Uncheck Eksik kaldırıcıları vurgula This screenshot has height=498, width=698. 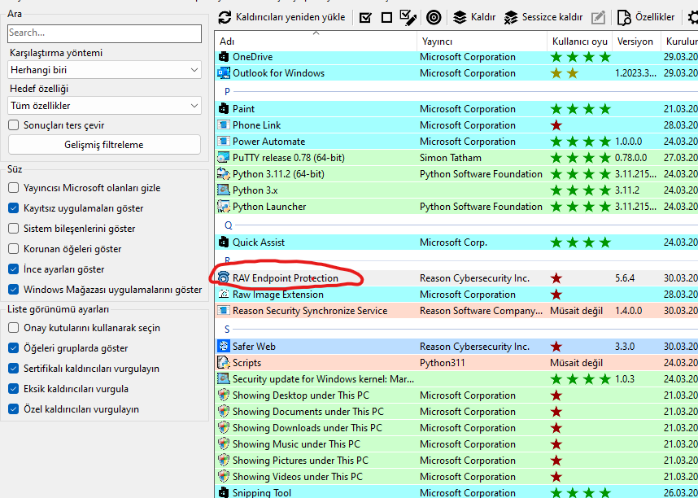coord(13,389)
